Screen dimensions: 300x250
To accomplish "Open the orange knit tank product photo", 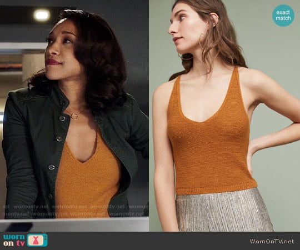I will coord(224,116).
